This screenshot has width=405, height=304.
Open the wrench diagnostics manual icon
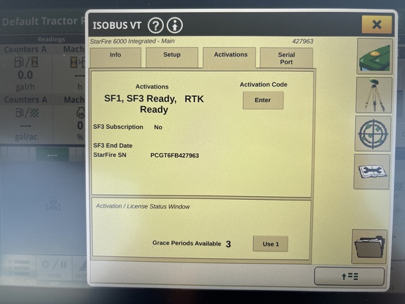tap(372, 172)
